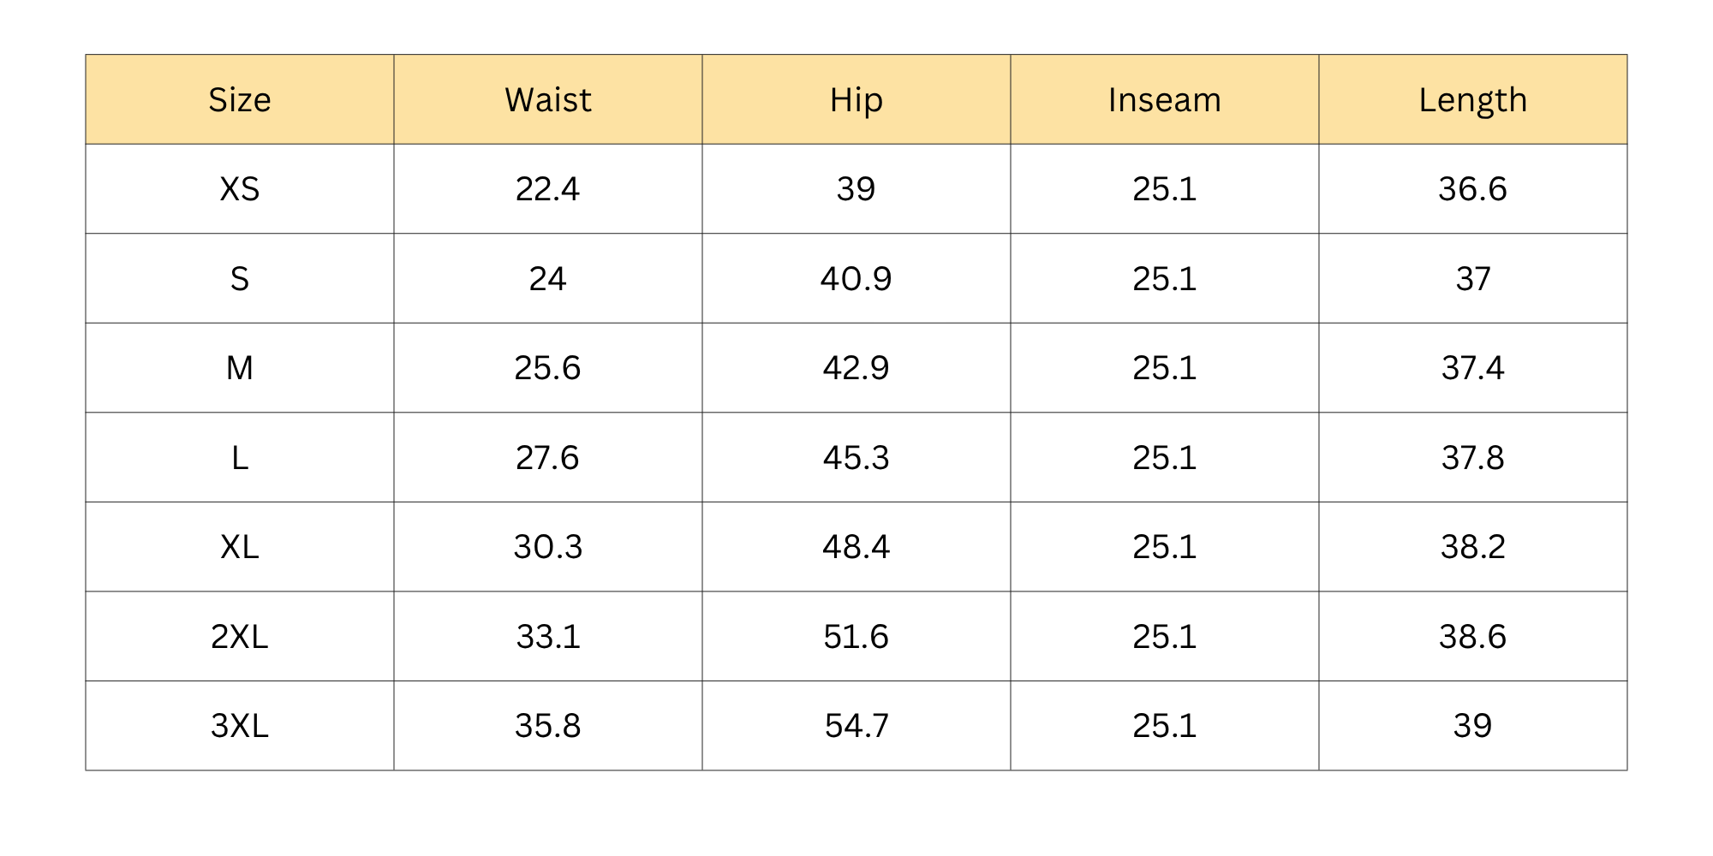The width and height of the screenshot is (1713, 856).
Task: Click the waist value 22.4
Action: [x=548, y=189]
